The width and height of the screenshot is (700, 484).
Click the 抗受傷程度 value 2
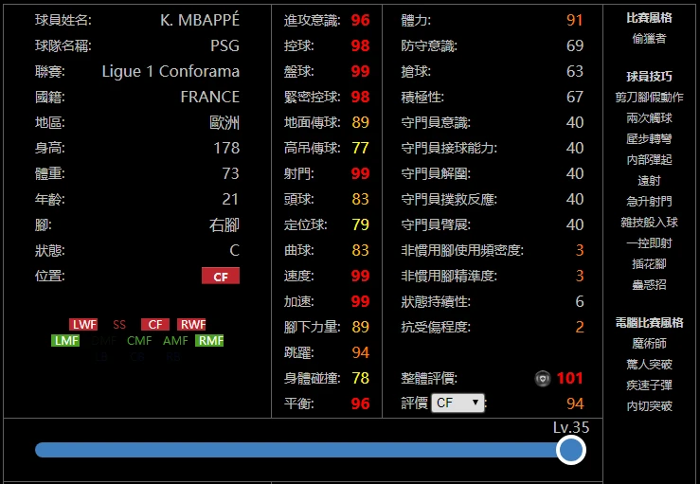[580, 327]
